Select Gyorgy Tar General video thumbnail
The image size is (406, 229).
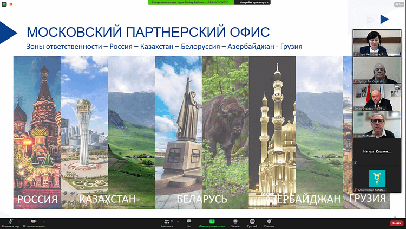coord(377,70)
